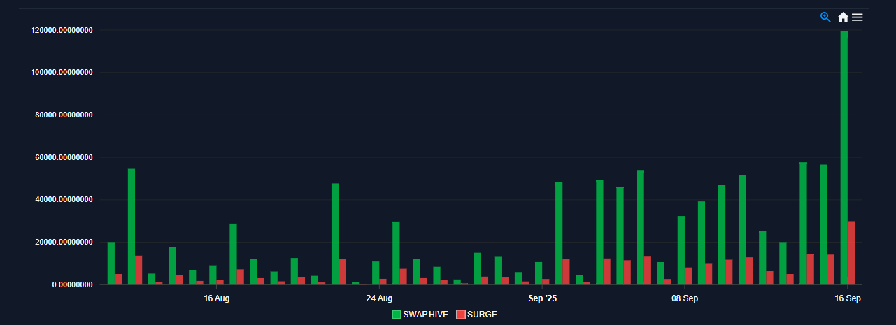
Task: Click the 08 Sep x-axis date label
Action: 685,298
